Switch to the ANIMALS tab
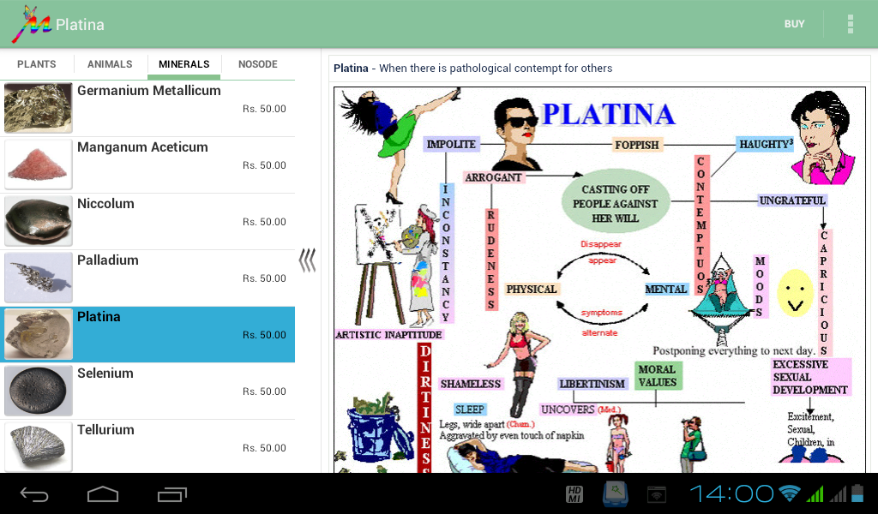The width and height of the screenshot is (878, 514). coord(110,64)
